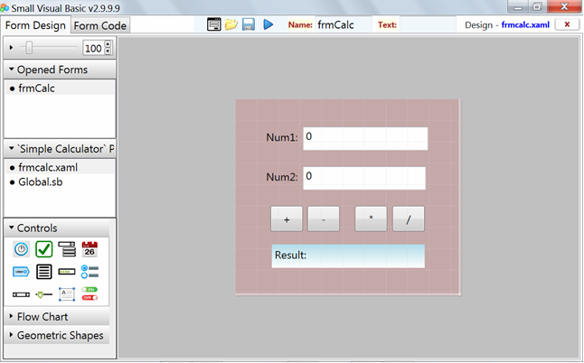Click the New form icon in toolbar
Image resolution: width=584 pixels, height=363 pixels.
coord(213,24)
